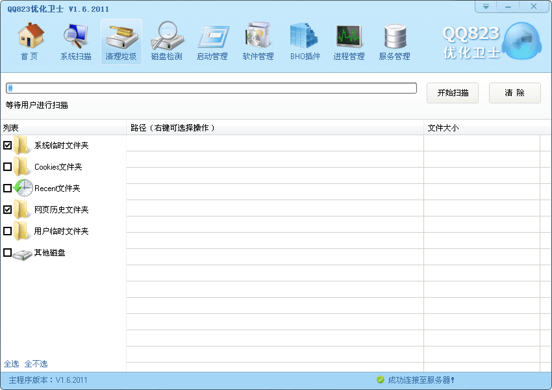552x390 pixels.
Task: Check the Recent文件夹 checkbox
Action: point(7,188)
